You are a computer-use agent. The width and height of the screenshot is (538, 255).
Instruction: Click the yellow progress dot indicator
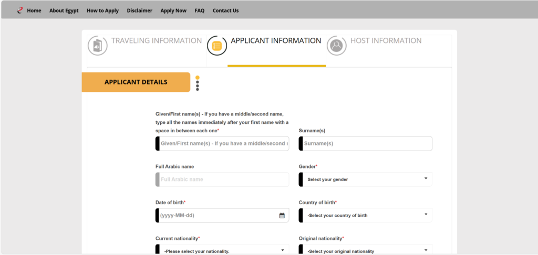tap(198, 78)
